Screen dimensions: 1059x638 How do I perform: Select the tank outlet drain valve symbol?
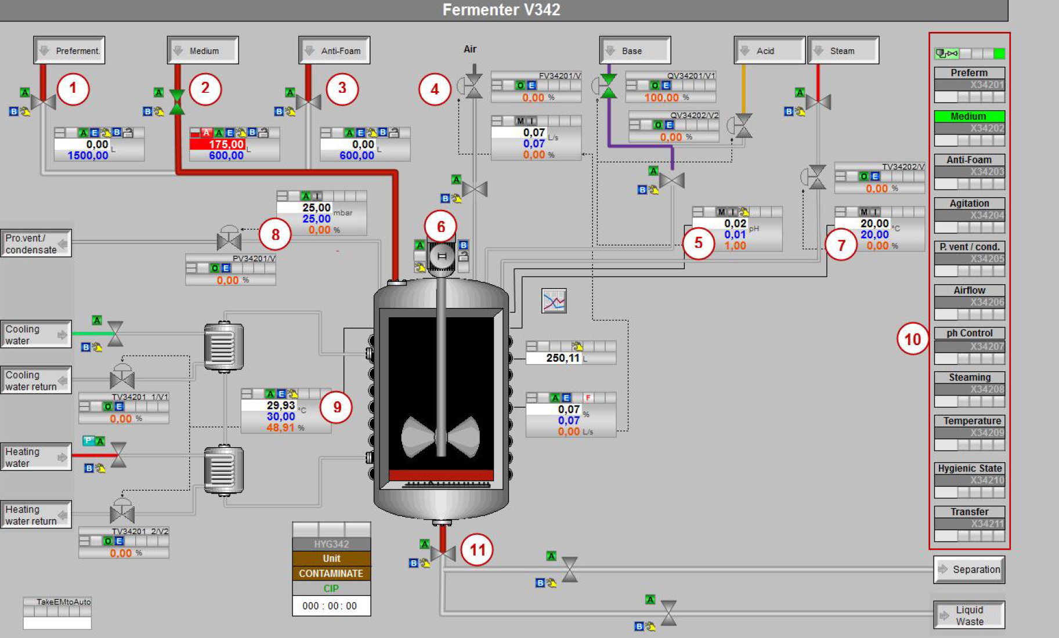[x=443, y=554]
